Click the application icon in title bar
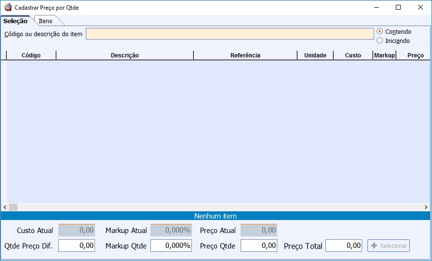This screenshot has height=261, width=432. pos(8,7)
